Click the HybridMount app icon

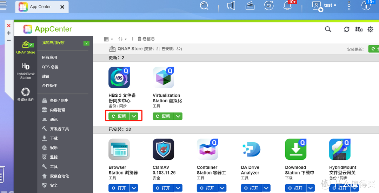340,149
